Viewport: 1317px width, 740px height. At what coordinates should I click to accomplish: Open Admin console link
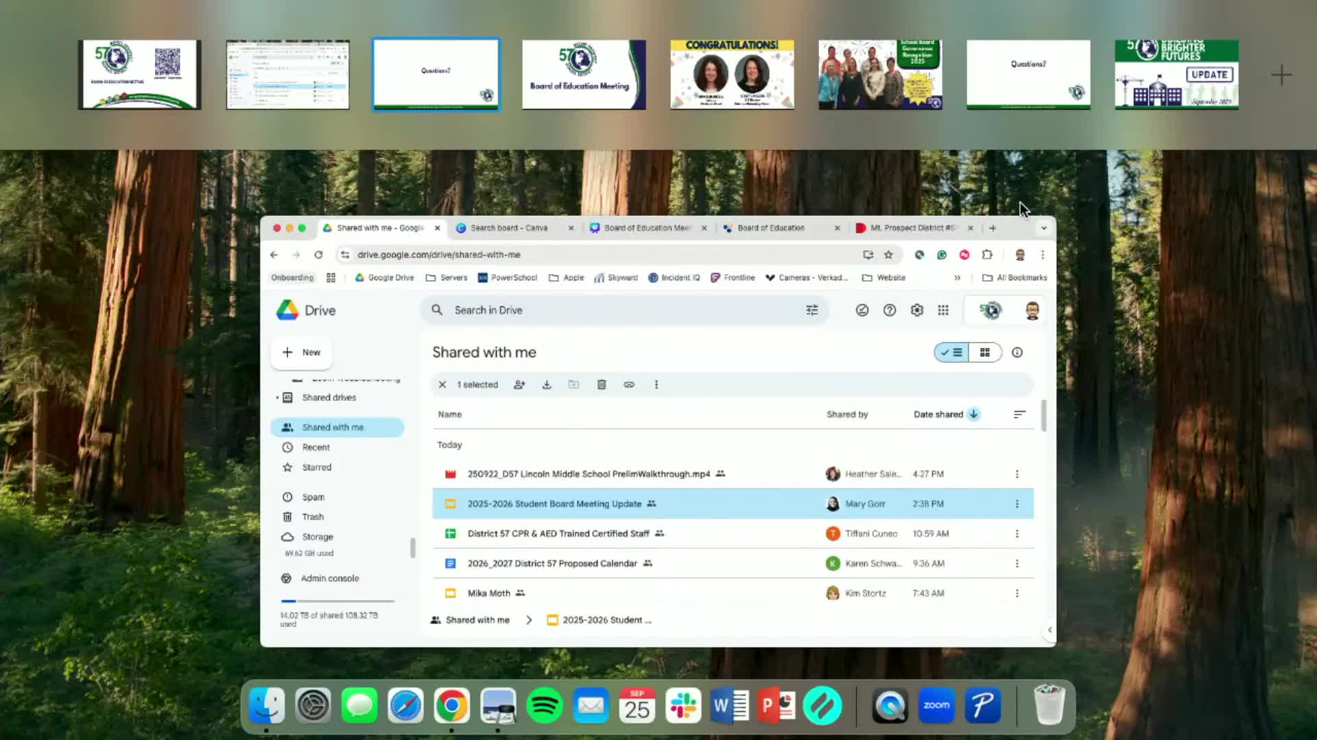pos(329,578)
